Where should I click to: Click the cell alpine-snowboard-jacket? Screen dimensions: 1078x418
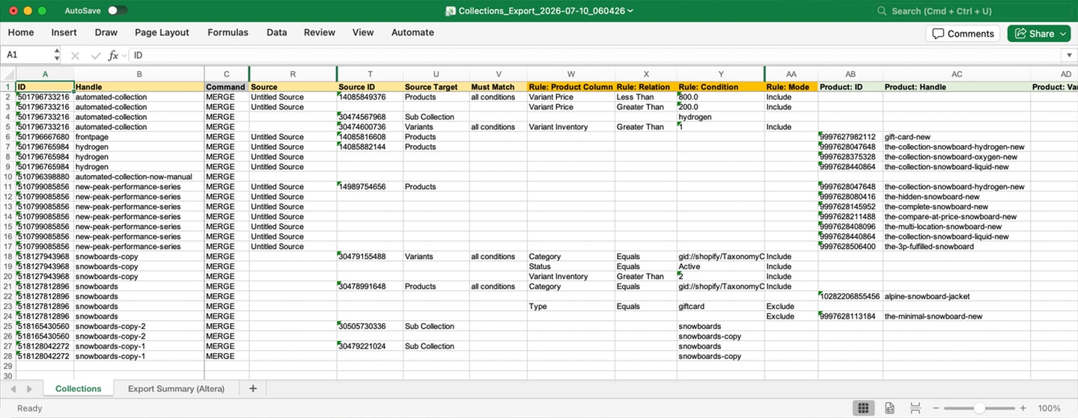[957, 296]
